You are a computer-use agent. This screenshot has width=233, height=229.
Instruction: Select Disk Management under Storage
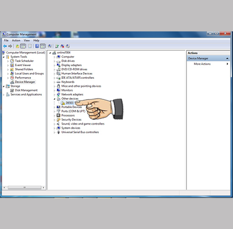(x=26, y=90)
